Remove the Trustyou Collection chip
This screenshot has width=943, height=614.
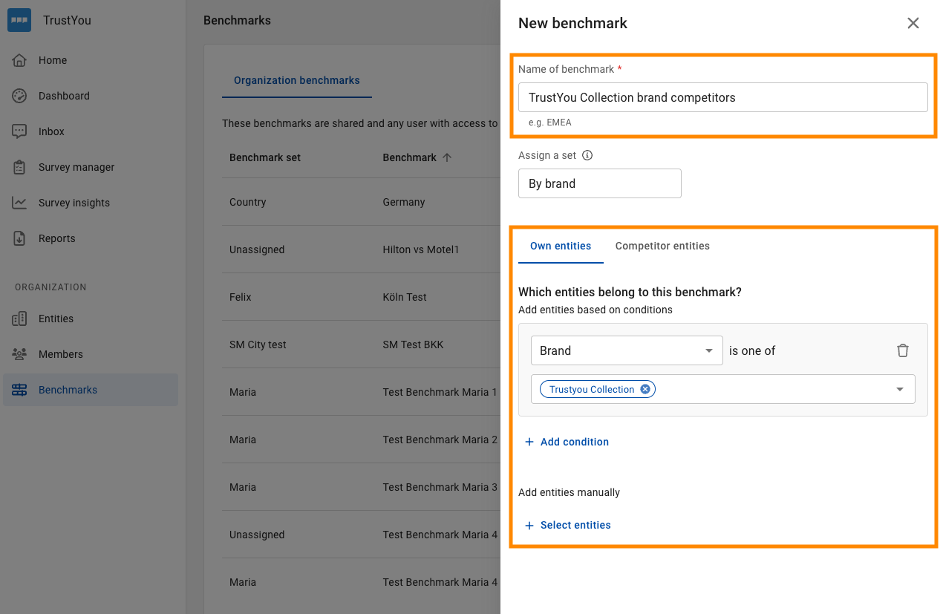[x=645, y=389]
